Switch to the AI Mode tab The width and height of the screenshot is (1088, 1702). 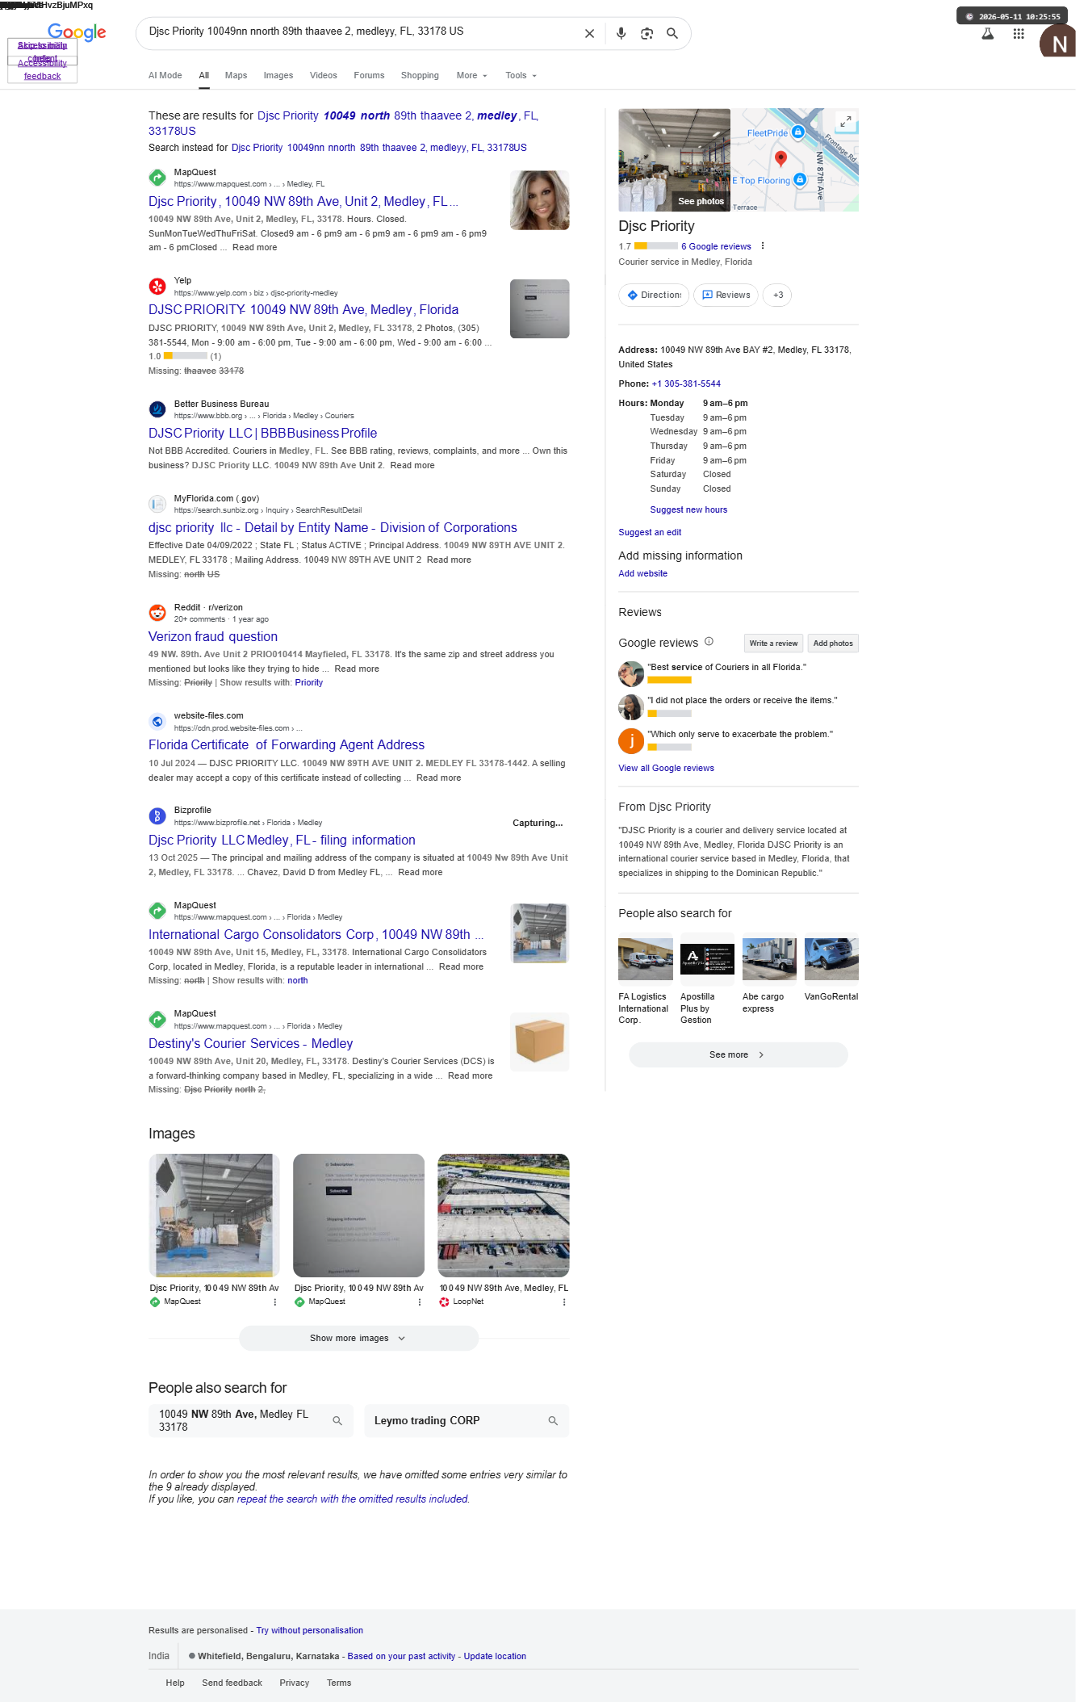(x=165, y=76)
